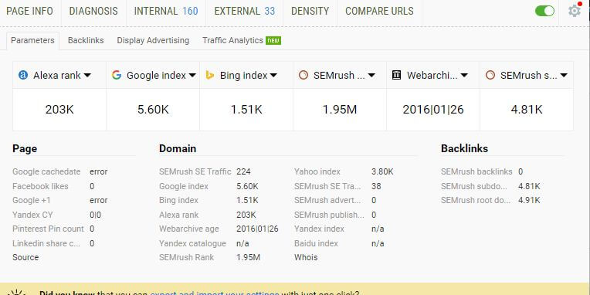Click the SEMrush Rank label under Domain
Image resolution: width=590 pixels, height=295 pixels.
point(187,257)
